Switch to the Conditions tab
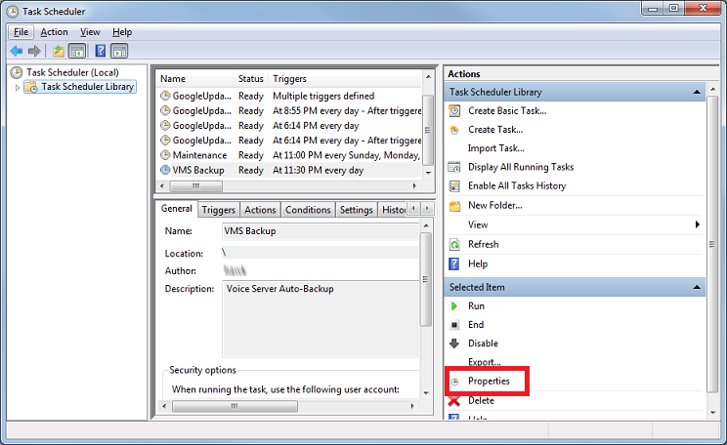The height and width of the screenshot is (445, 727). click(x=308, y=210)
